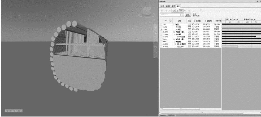Click status icon in the A台阶 (模) row
Screen dimensions: 261x117
pos(189,32)
